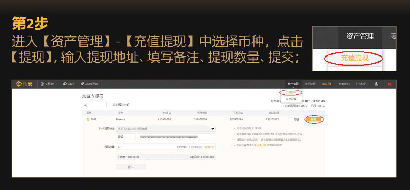
Task: Click 充值提现 in the enlarged inset image
Action: pos(355,58)
